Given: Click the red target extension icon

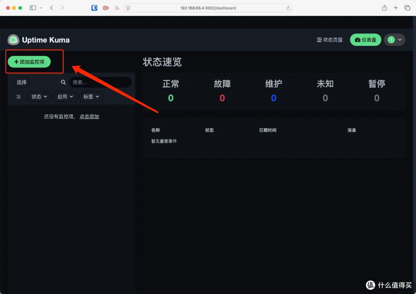Looking at the screenshot, I should click(106, 8).
